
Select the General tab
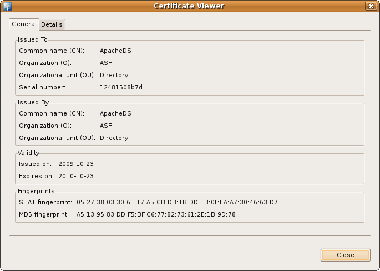24,24
